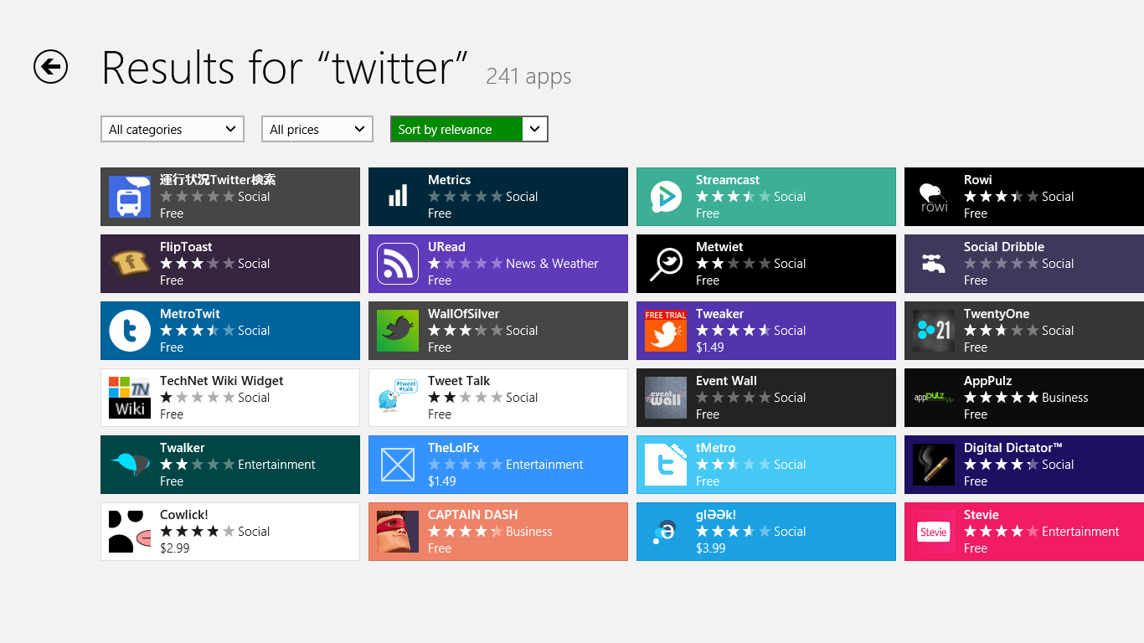Expand the Sort by relevance dropdown
This screenshot has height=643, width=1144.
[x=469, y=129]
